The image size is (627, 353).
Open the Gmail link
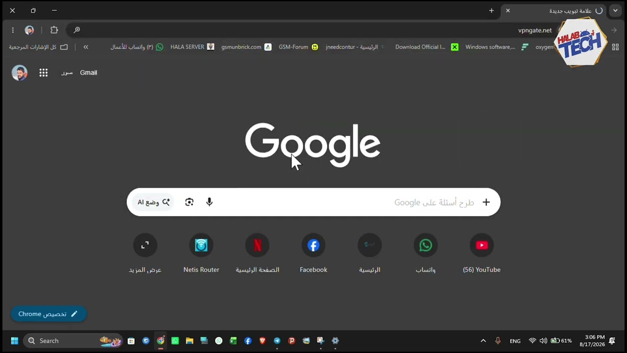pos(89,73)
